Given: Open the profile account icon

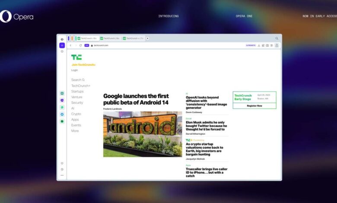Looking at the screenshot, I should [277, 45].
